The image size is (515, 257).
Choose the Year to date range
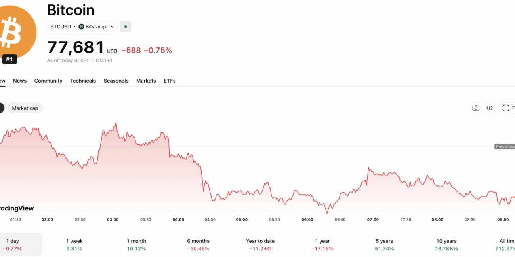(260, 244)
